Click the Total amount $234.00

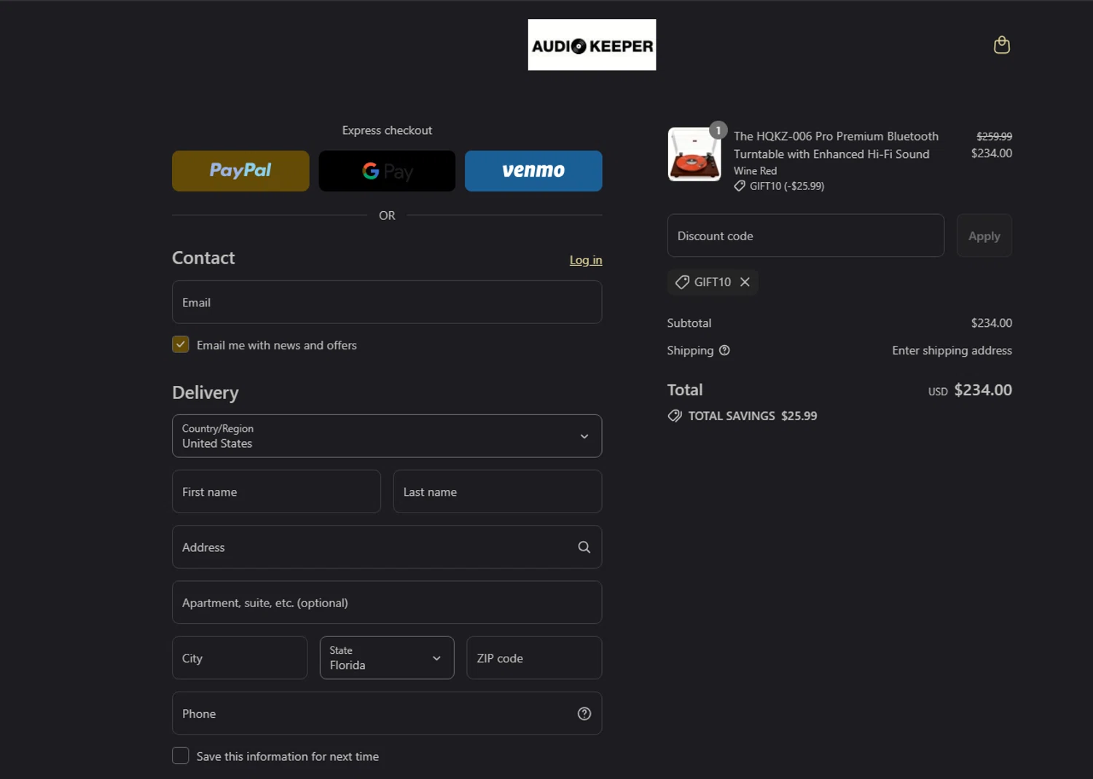click(x=983, y=389)
